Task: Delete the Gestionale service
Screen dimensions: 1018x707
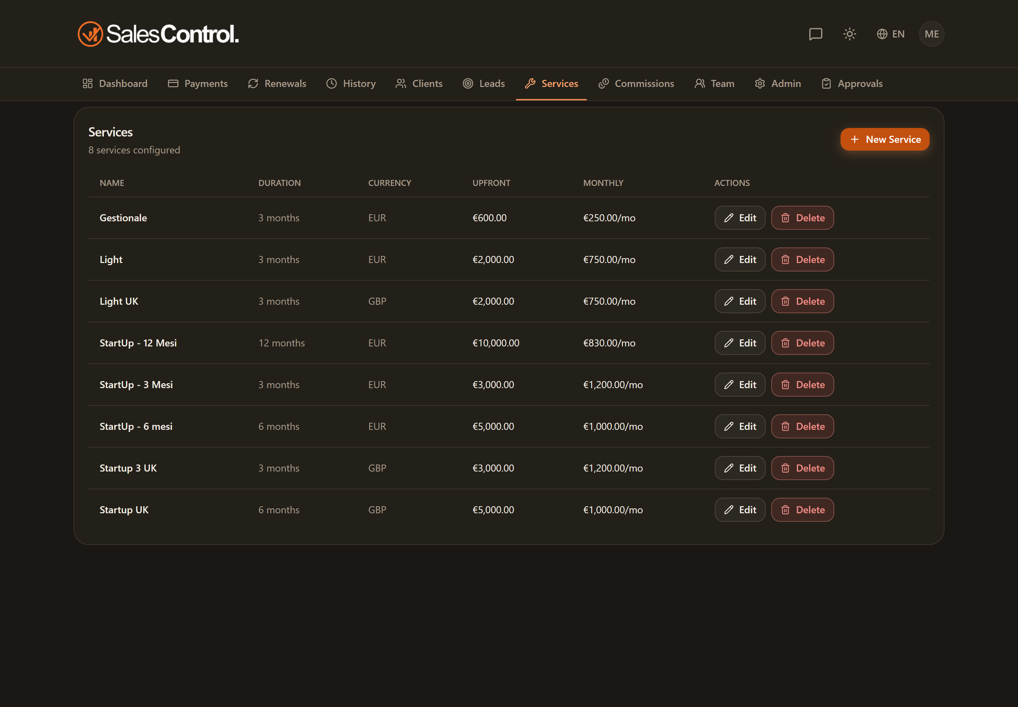Action: point(802,218)
